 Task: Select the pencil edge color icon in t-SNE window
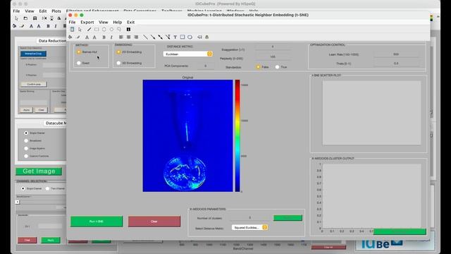tap(78, 37)
